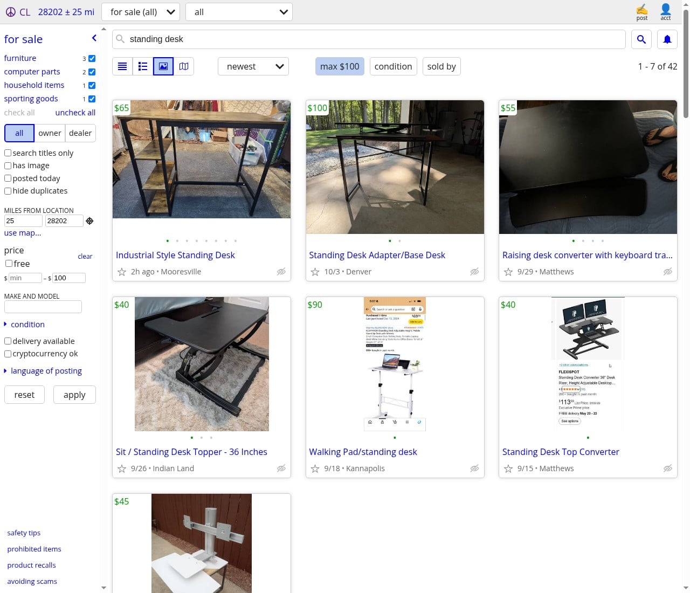Open the safety tips link
690x593 pixels.
(24, 533)
